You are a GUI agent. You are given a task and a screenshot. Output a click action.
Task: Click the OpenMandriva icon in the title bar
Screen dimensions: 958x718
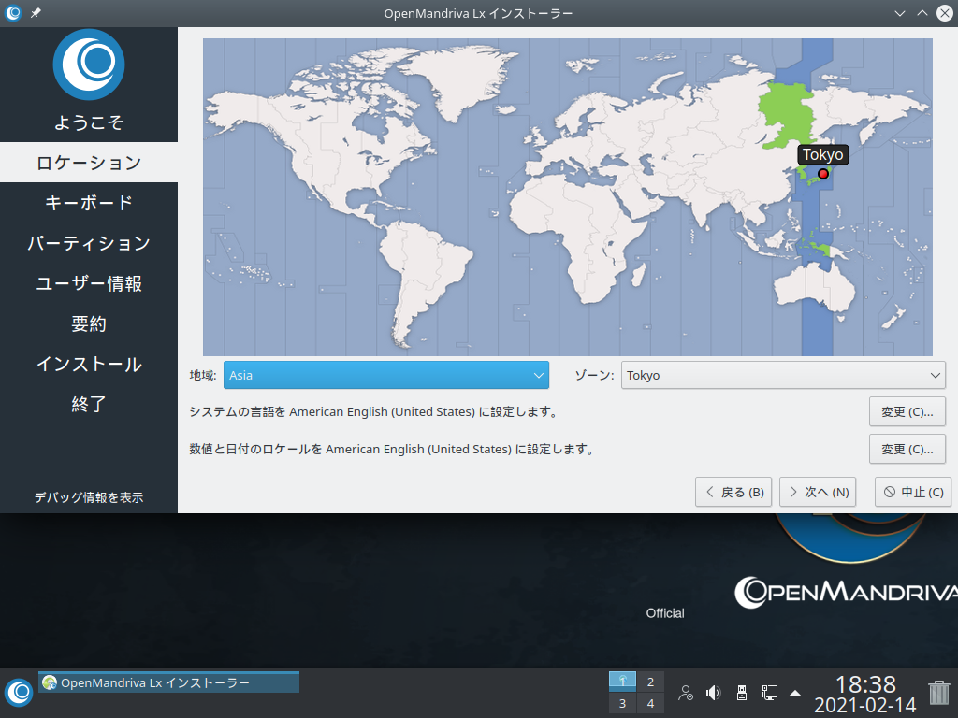pyautogui.click(x=13, y=13)
